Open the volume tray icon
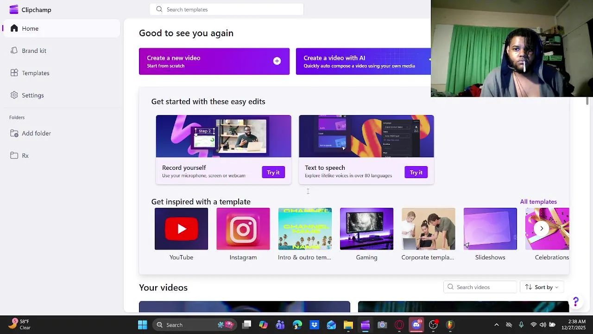 pos(543,325)
